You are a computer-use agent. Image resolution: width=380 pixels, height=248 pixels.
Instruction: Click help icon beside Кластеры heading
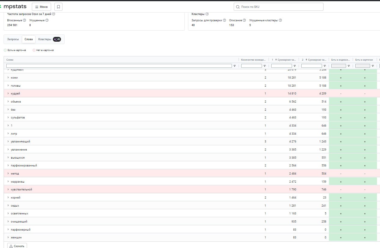coord(207,14)
